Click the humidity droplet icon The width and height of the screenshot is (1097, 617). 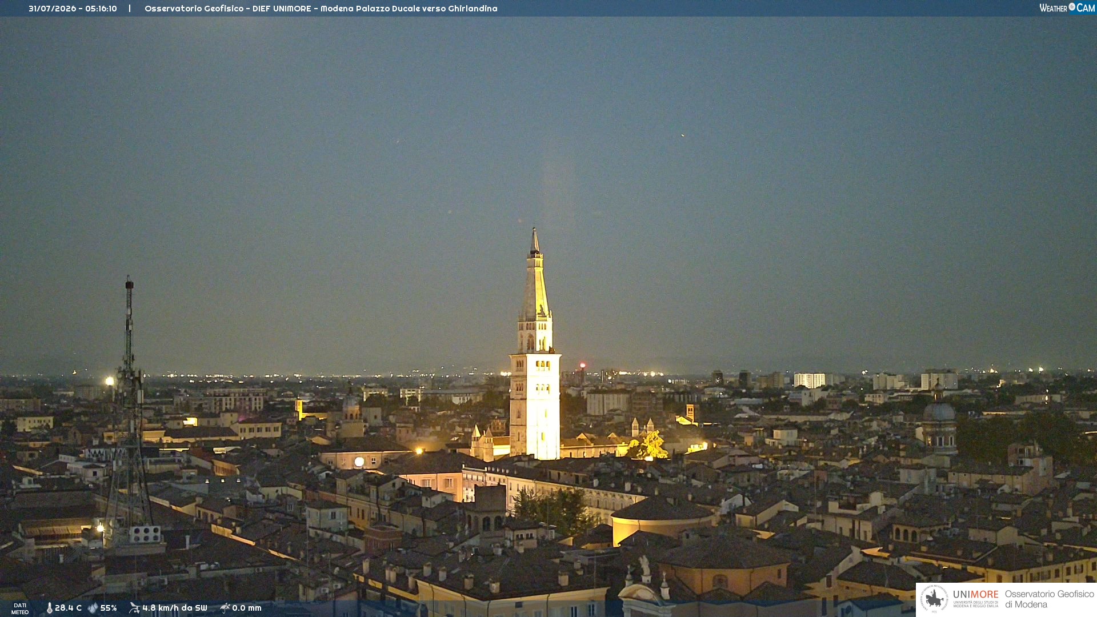click(93, 608)
